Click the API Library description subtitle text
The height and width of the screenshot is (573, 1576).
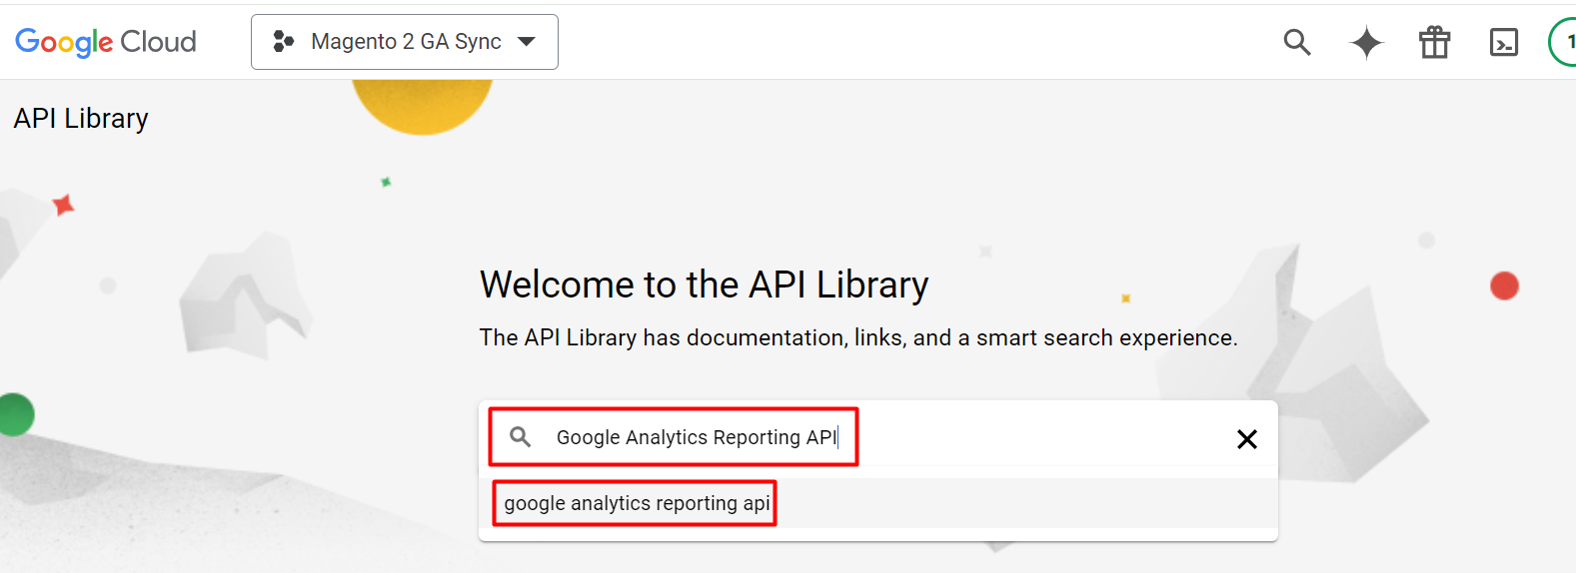[x=857, y=337]
